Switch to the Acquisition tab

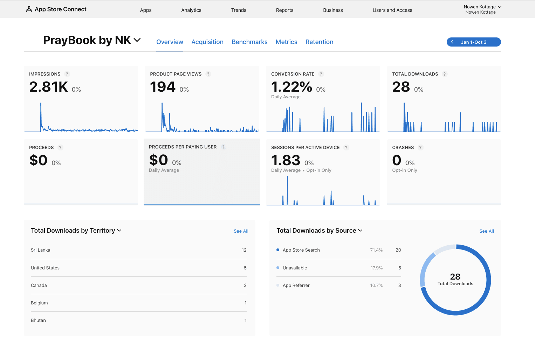(207, 42)
